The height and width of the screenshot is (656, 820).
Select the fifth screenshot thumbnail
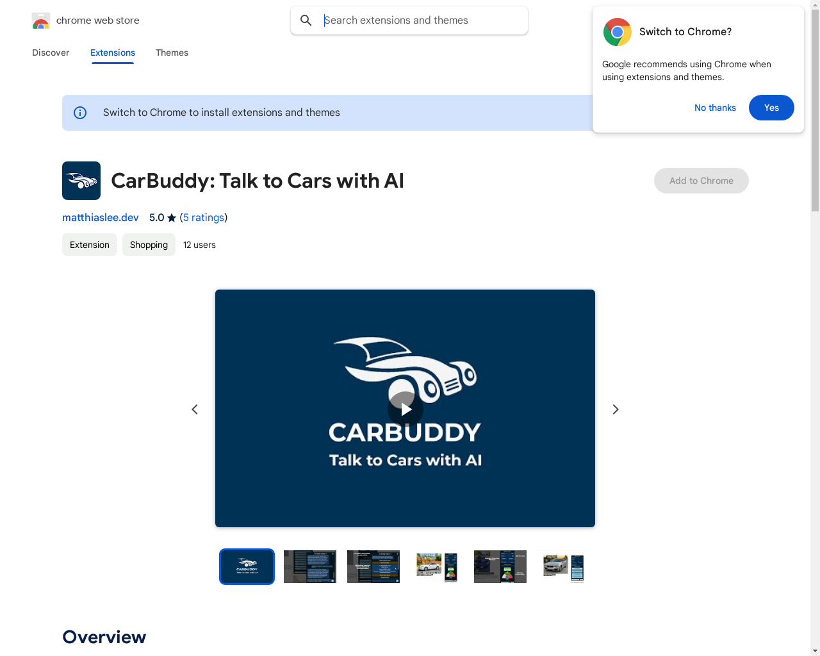click(500, 566)
